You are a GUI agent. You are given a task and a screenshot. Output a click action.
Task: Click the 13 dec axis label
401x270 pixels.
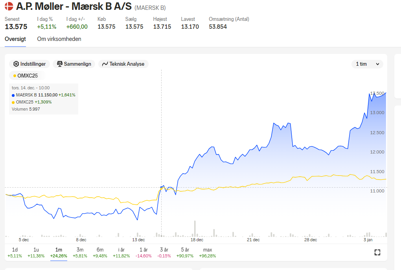coord(139,240)
